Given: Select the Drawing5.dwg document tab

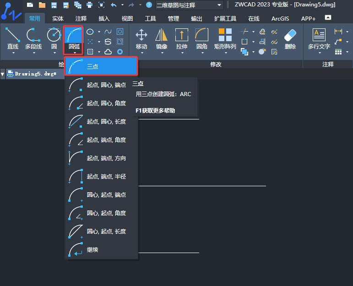Looking at the screenshot, I should [35, 74].
